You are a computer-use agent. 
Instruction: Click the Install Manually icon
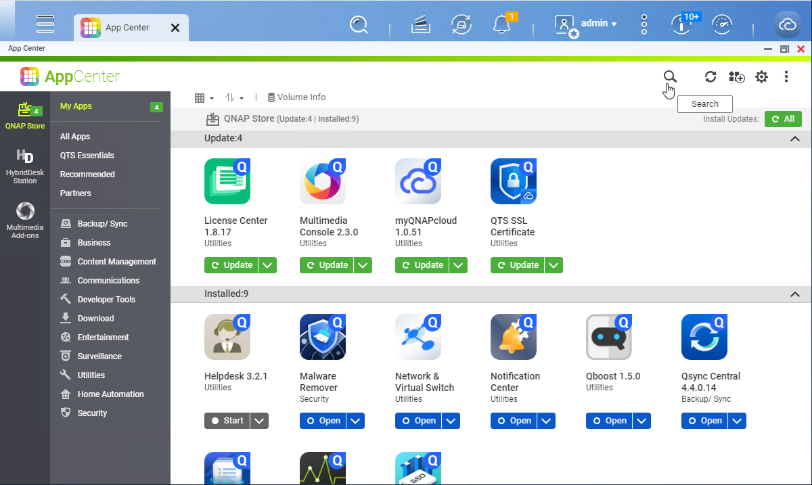[x=736, y=76]
